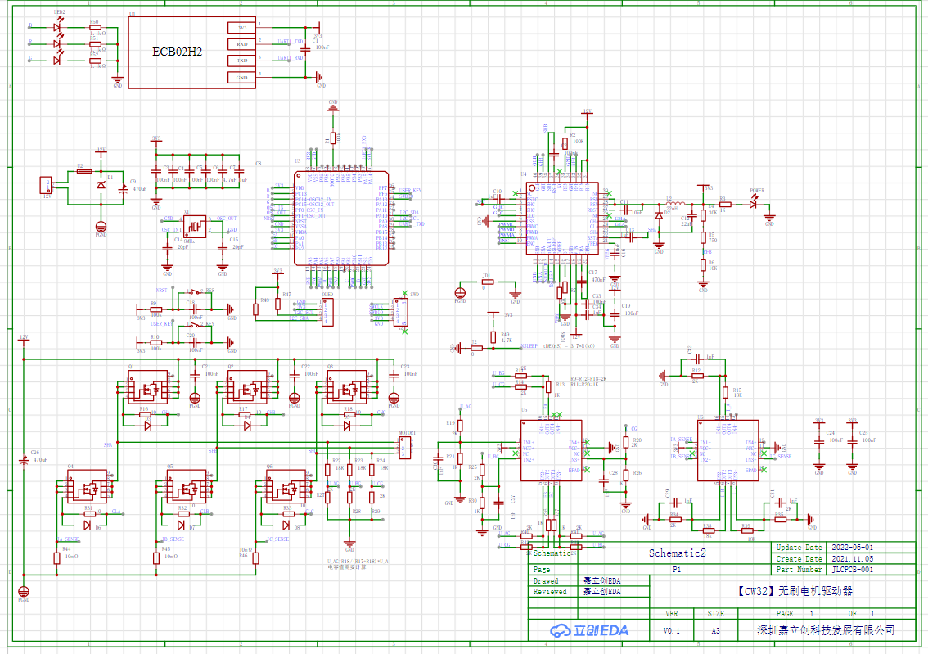The width and height of the screenshot is (928, 654).
Task: Click the Update Date value 2022-06-01
Action: point(852,548)
